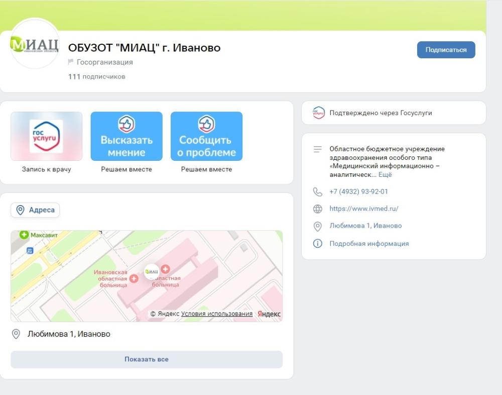This screenshot has height=395, width=502.
Task: Click the phone handset icon beside the number
Action: click(317, 191)
